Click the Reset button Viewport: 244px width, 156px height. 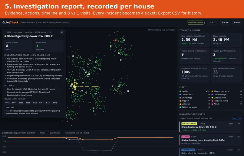pos(237,22)
